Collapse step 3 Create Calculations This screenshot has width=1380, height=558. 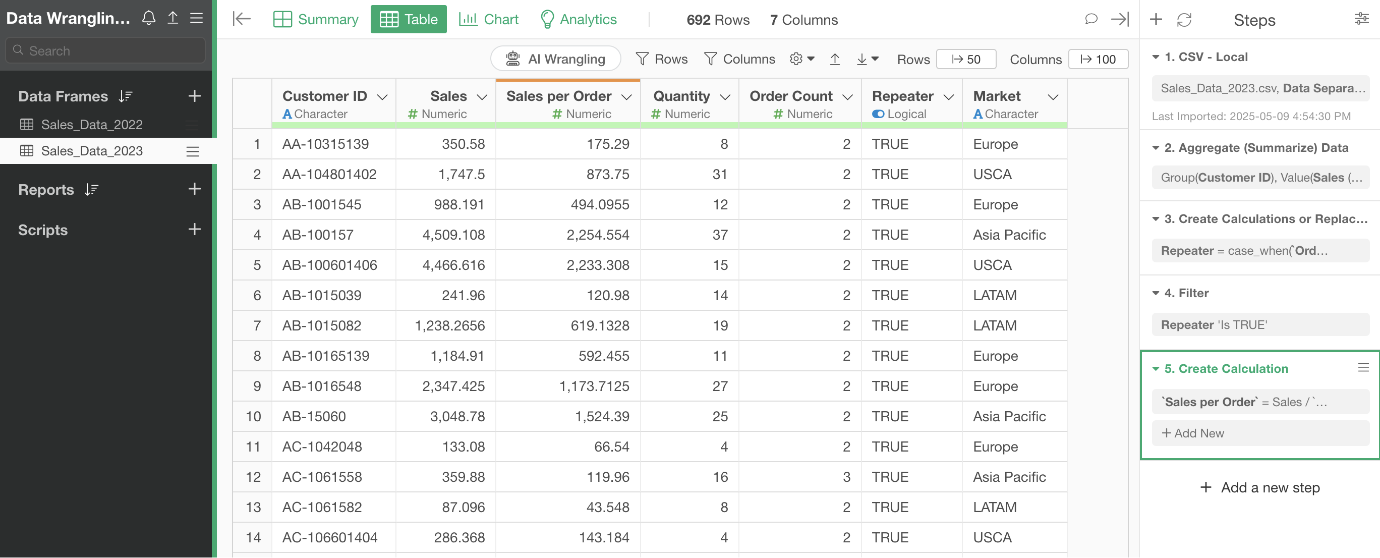point(1156,218)
